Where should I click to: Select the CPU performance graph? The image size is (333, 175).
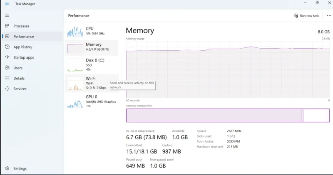75,31
